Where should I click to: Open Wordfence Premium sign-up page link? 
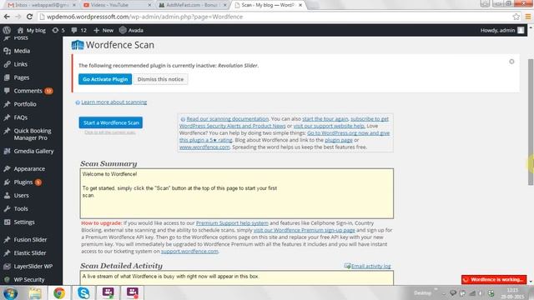[304, 230]
